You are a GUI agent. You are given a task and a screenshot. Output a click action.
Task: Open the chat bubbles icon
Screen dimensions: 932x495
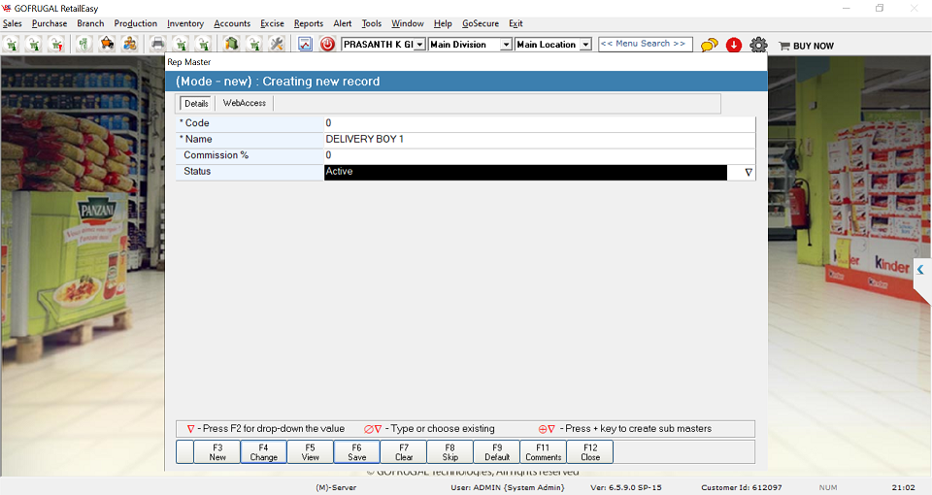point(710,45)
